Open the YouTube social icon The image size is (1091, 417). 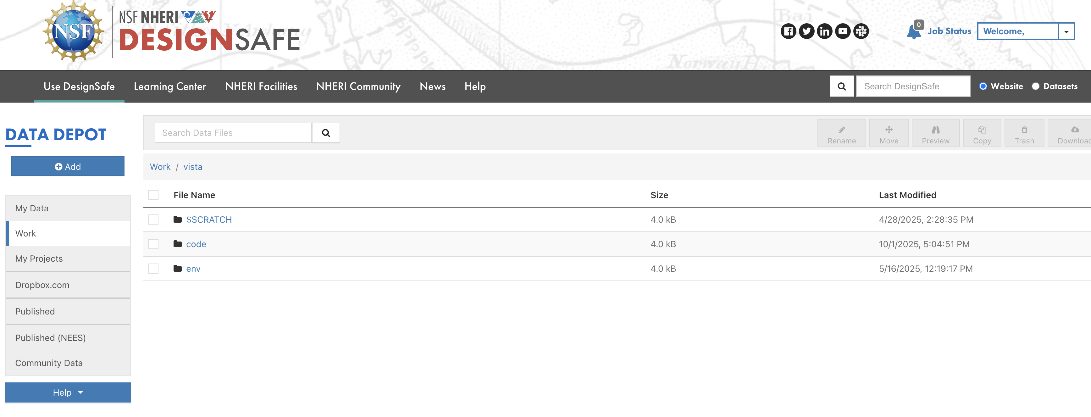tap(843, 31)
